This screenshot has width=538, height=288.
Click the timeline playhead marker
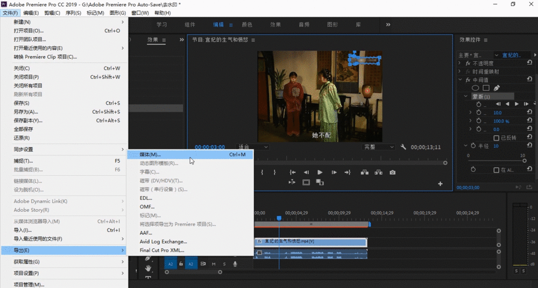click(279, 218)
